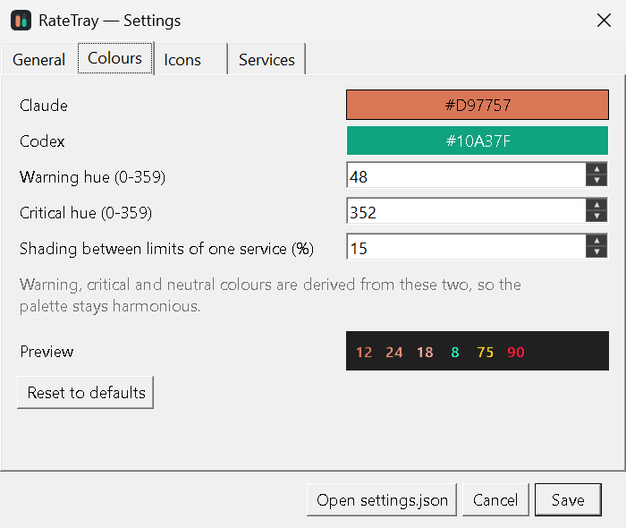Open the Services tab
This screenshot has width=626, height=528.
[266, 60]
